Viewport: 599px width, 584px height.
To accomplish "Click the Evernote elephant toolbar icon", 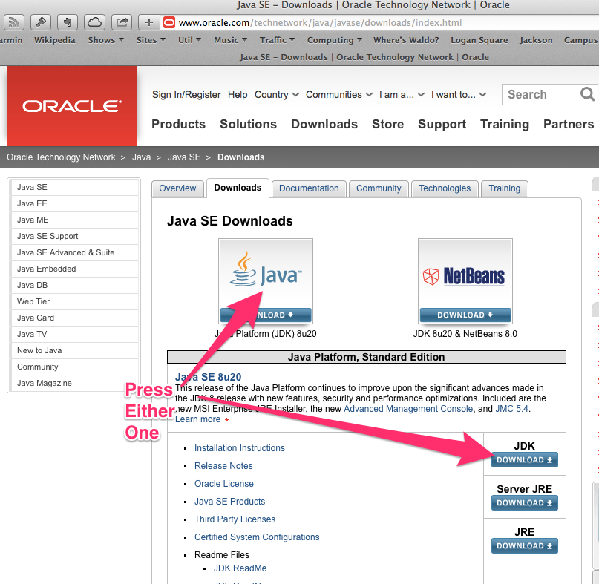I will (68, 22).
